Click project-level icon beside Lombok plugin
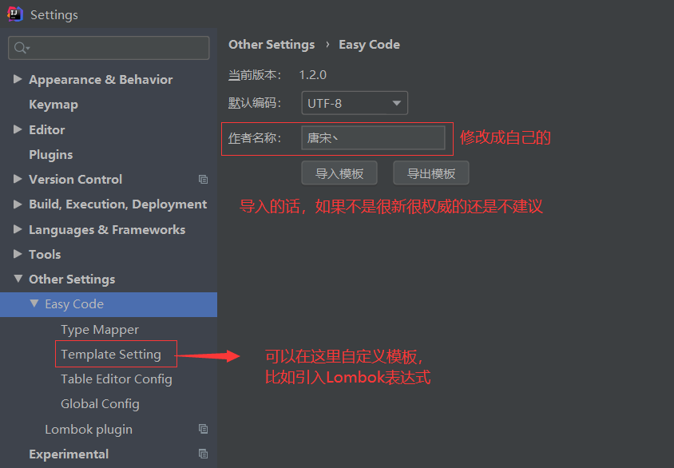 point(204,428)
